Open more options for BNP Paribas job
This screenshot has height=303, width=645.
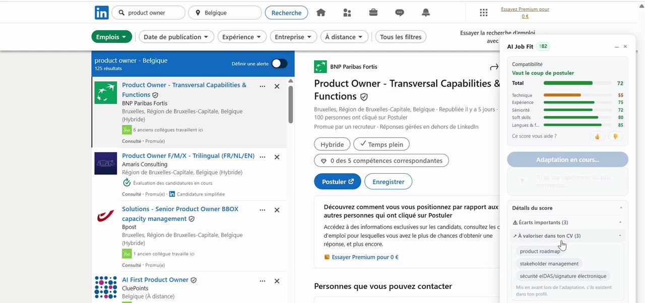click(263, 86)
